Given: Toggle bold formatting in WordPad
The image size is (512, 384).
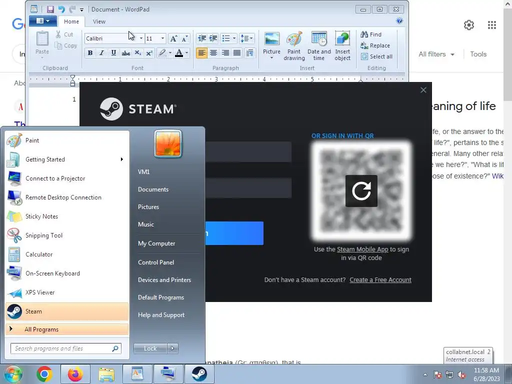Looking at the screenshot, I should click(90, 53).
